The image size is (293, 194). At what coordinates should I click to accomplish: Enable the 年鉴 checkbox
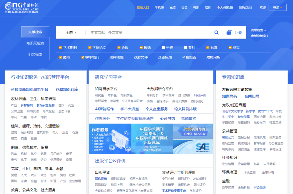click(164, 47)
